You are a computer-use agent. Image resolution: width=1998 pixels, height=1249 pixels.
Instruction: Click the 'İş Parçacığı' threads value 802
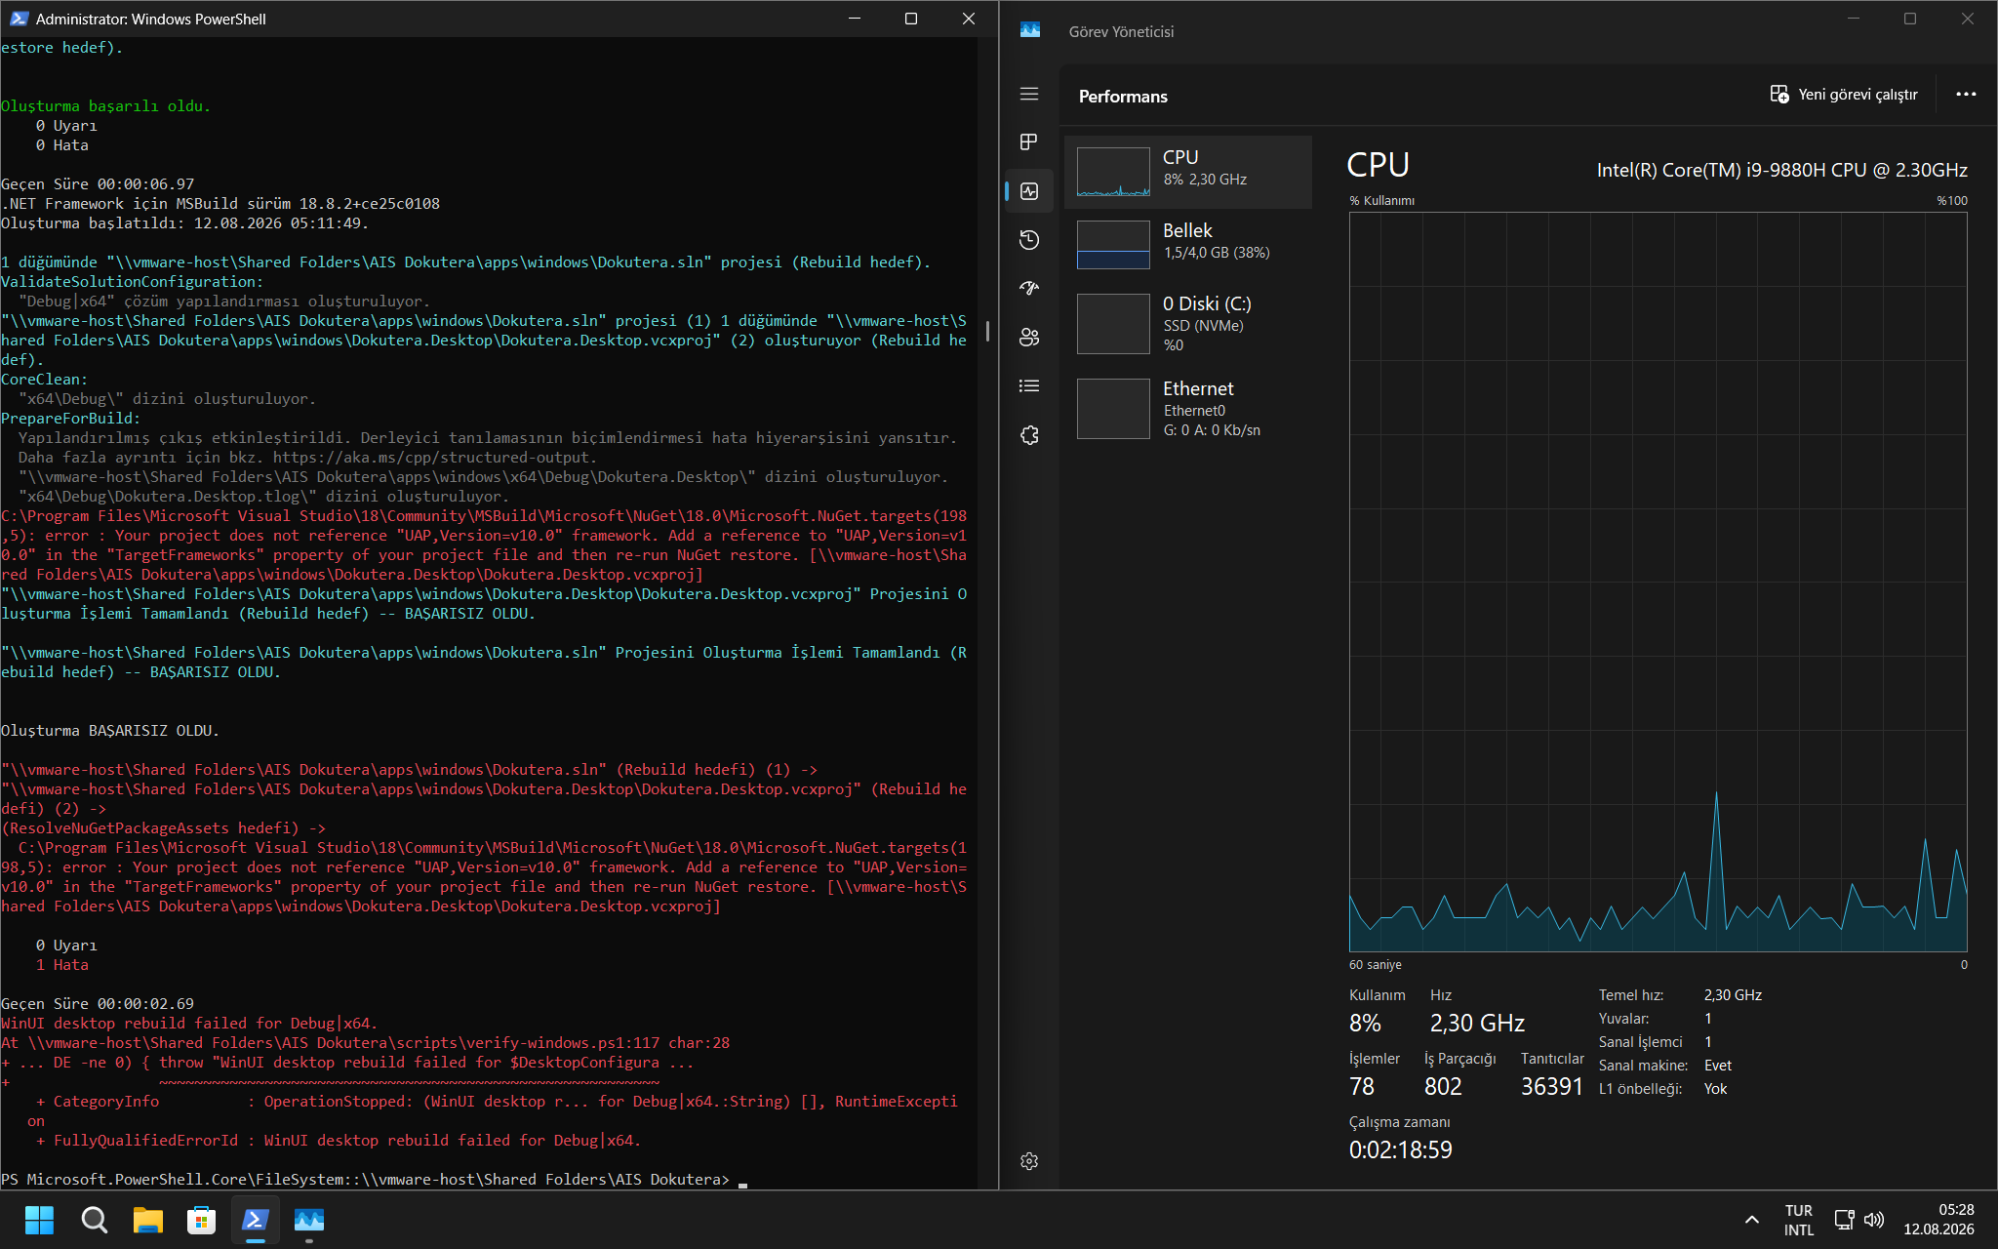[x=1443, y=1086]
